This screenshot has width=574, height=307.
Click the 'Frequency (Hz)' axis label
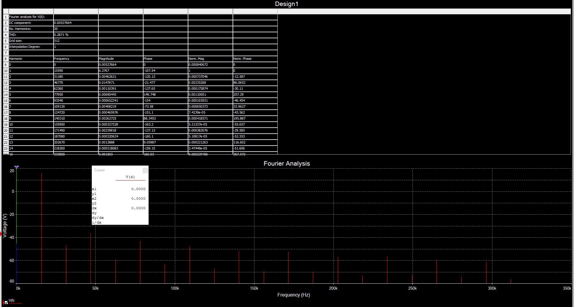point(294,295)
